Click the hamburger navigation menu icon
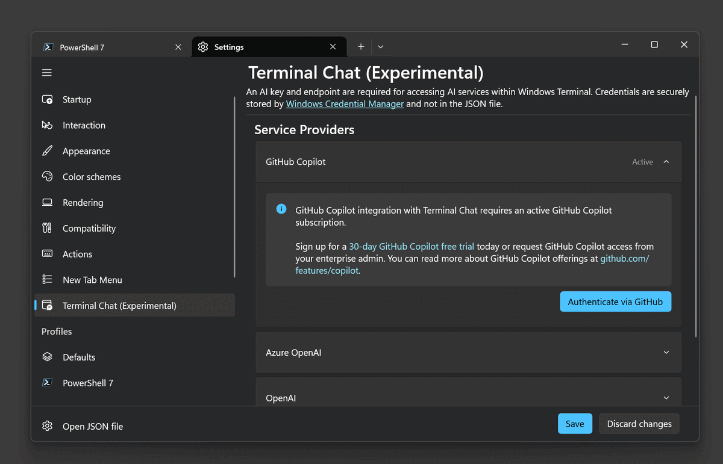Viewport: 723px width, 464px height. tap(47, 73)
